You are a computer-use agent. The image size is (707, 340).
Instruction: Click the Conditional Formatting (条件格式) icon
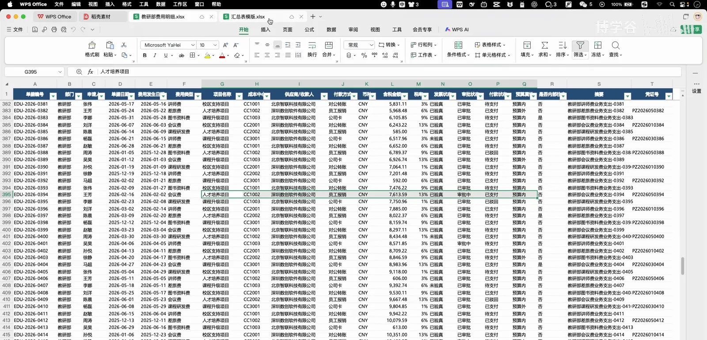coord(458,45)
